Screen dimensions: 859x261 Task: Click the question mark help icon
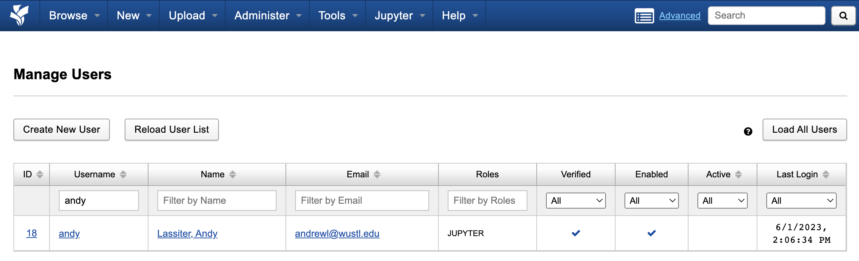[748, 131]
